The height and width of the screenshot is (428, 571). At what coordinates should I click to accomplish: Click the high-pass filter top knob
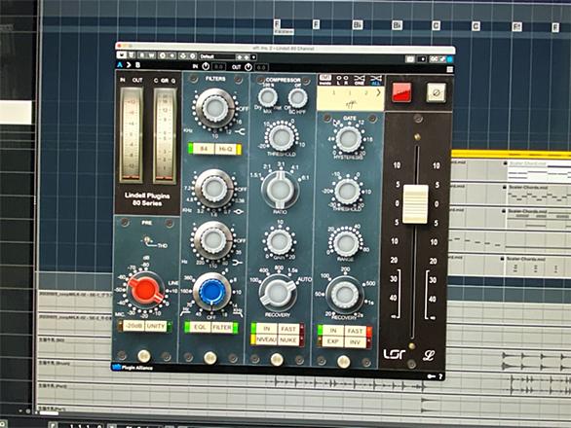click(x=215, y=108)
